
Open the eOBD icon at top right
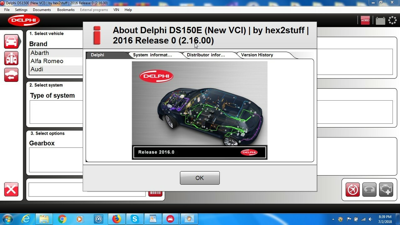point(365,21)
